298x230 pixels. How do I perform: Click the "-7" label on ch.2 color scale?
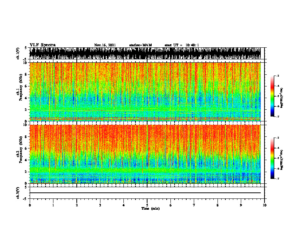(278, 179)
